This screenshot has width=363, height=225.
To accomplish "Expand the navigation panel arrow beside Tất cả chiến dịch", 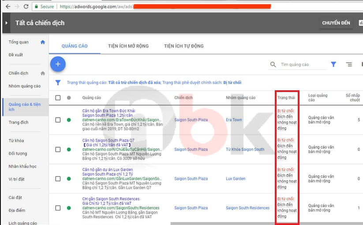I will click(6, 23).
